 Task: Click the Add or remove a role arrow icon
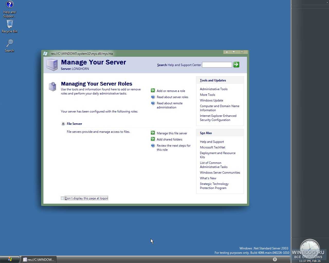click(x=153, y=90)
